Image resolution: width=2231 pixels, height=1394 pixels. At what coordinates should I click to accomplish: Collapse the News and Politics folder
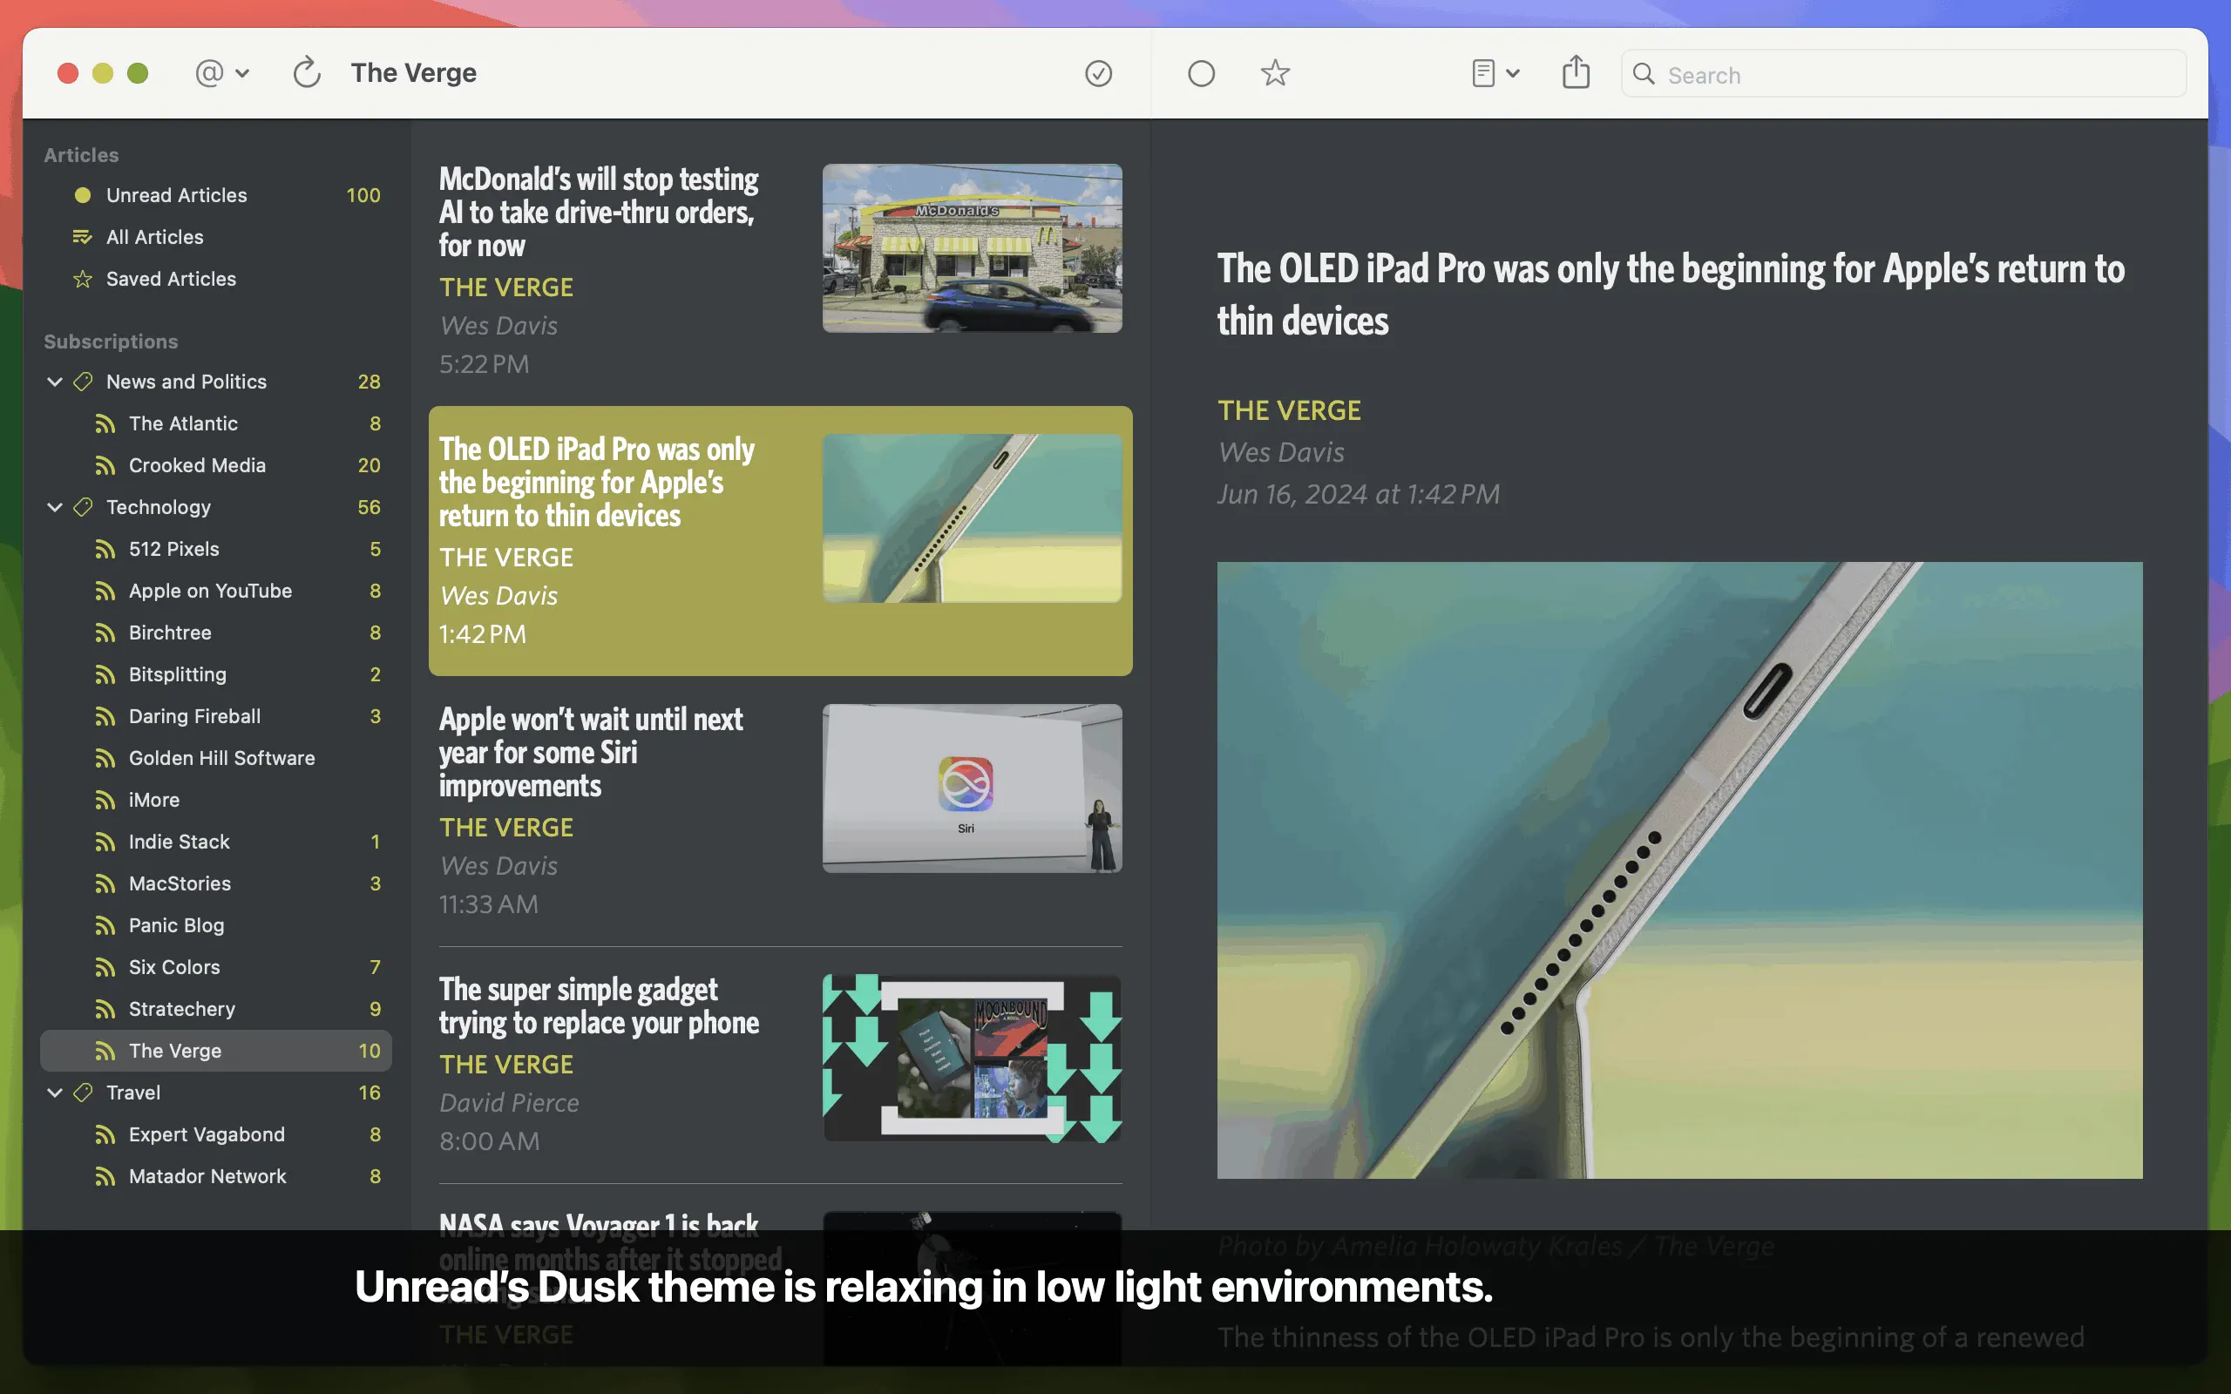tap(54, 382)
